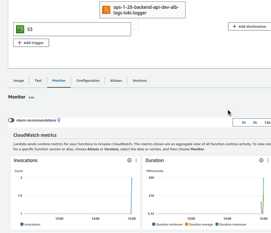
Task: Open the Versions tab
Action: pyautogui.click(x=140, y=81)
